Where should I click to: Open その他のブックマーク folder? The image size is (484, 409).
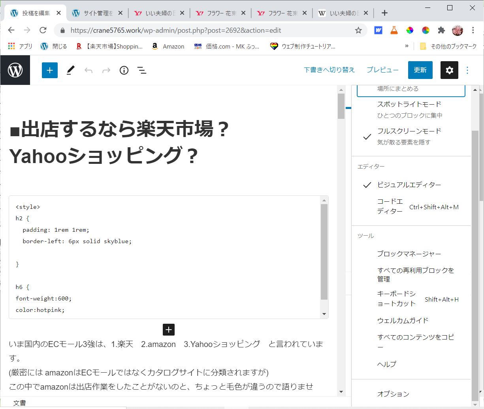tap(448, 46)
